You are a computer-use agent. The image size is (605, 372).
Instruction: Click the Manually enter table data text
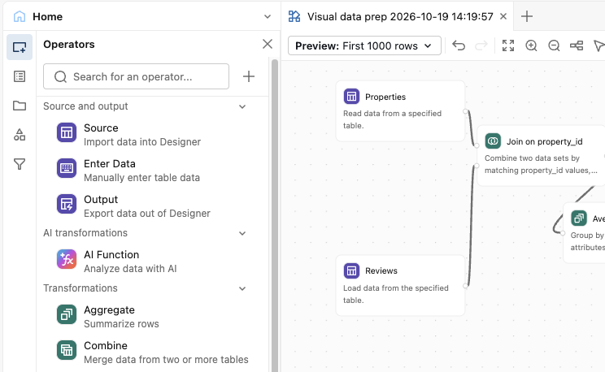[141, 178]
